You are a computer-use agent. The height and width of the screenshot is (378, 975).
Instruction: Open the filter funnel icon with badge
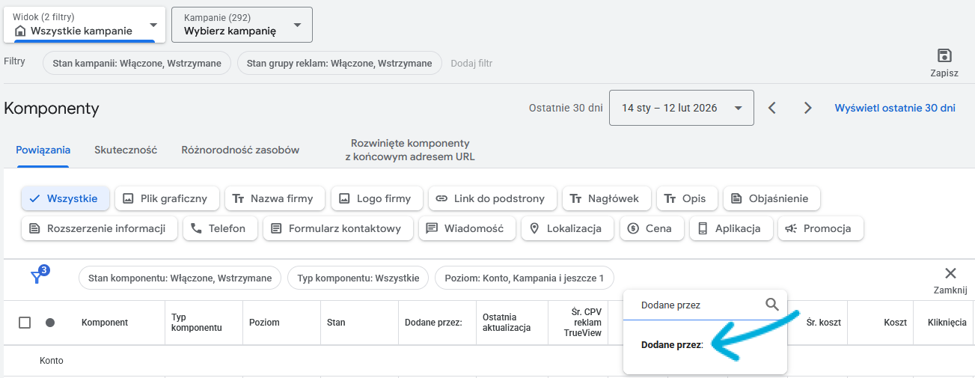point(37,277)
